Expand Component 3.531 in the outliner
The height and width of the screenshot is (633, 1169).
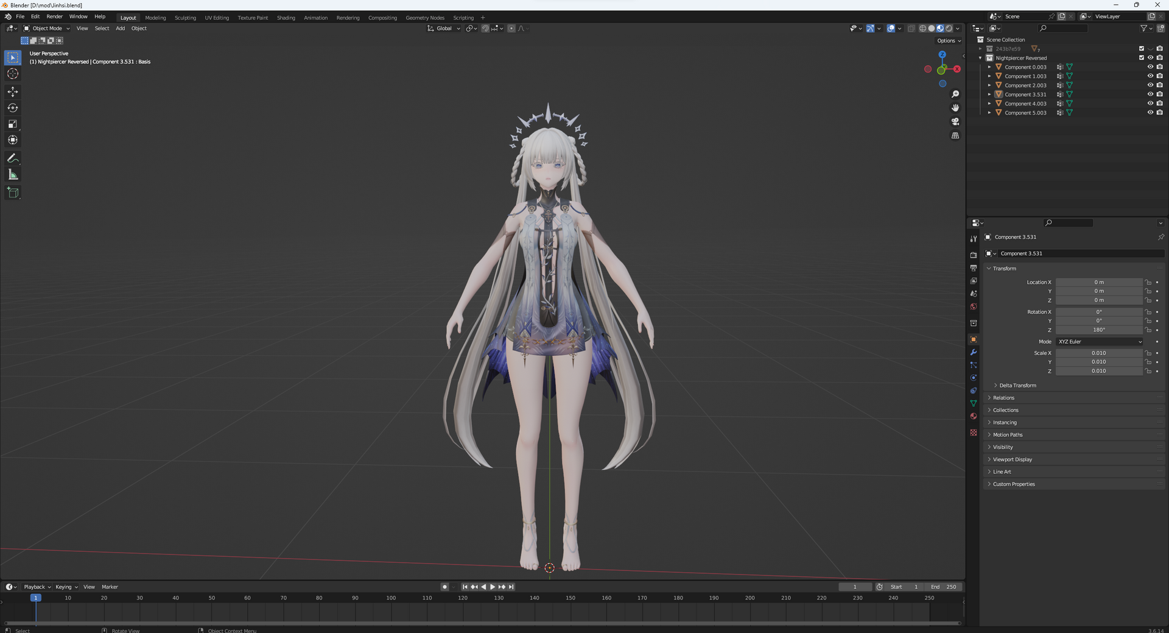point(989,94)
